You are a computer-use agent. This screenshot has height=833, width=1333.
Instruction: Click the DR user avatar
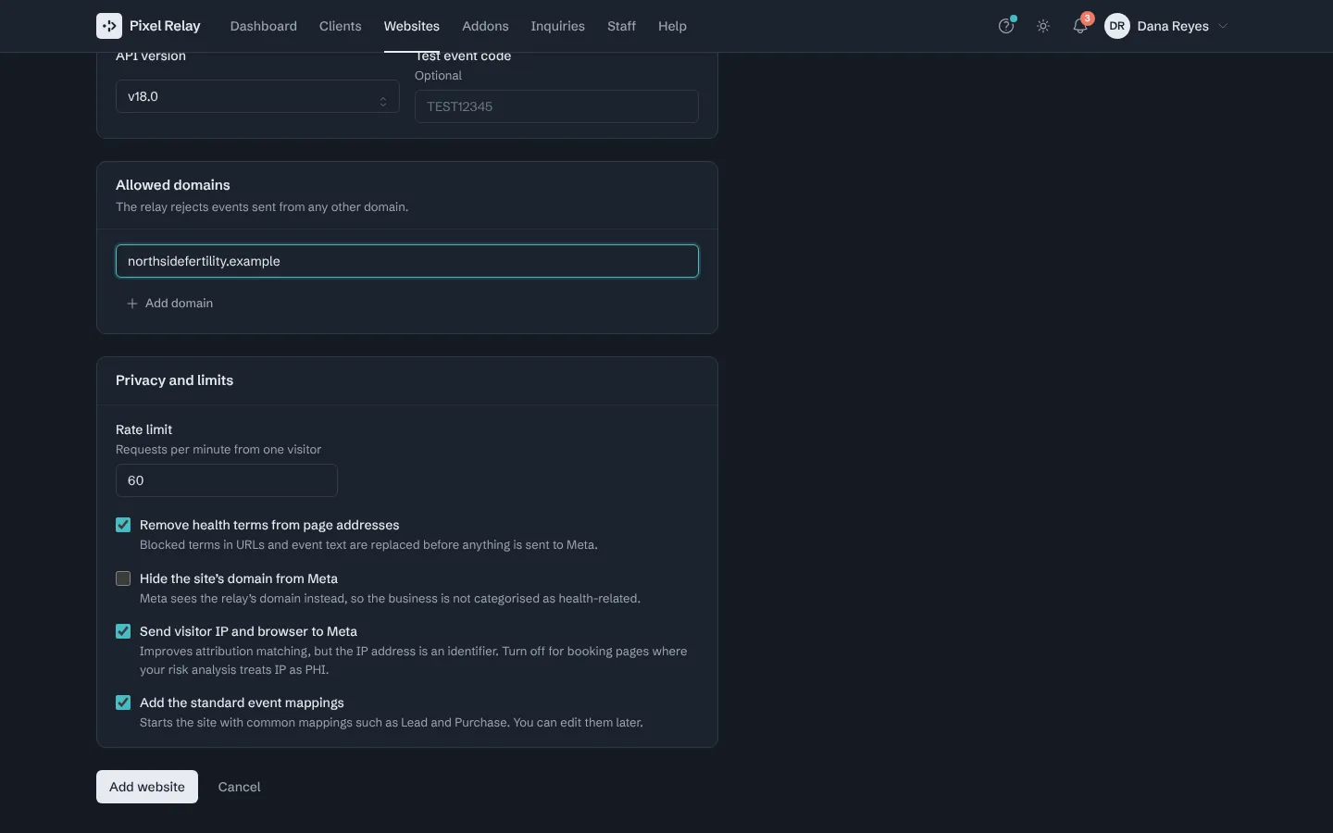point(1117,26)
